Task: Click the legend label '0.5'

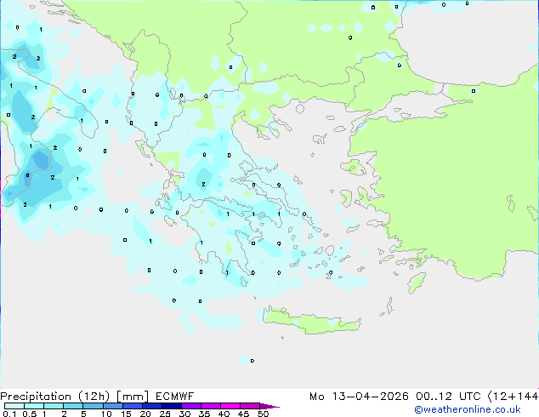Action: point(29,414)
